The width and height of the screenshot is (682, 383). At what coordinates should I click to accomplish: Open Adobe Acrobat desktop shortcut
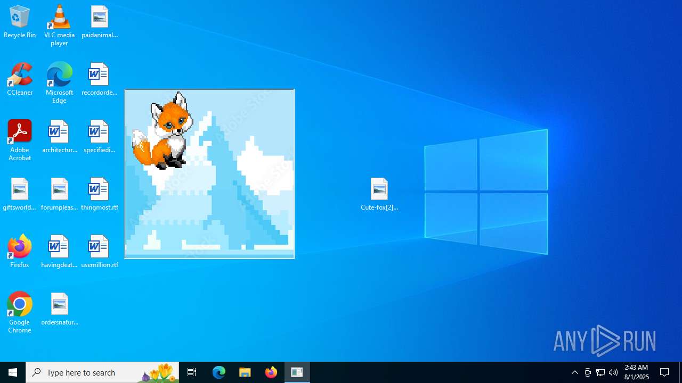(20, 140)
